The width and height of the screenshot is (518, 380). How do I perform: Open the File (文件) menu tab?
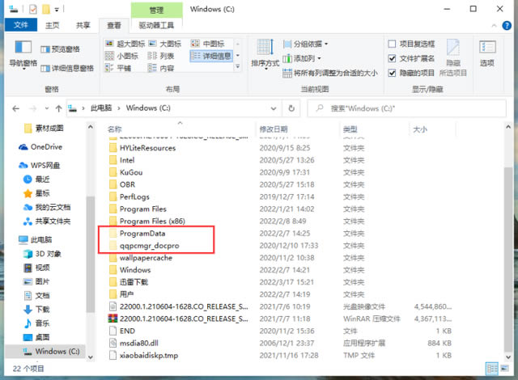(21, 25)
